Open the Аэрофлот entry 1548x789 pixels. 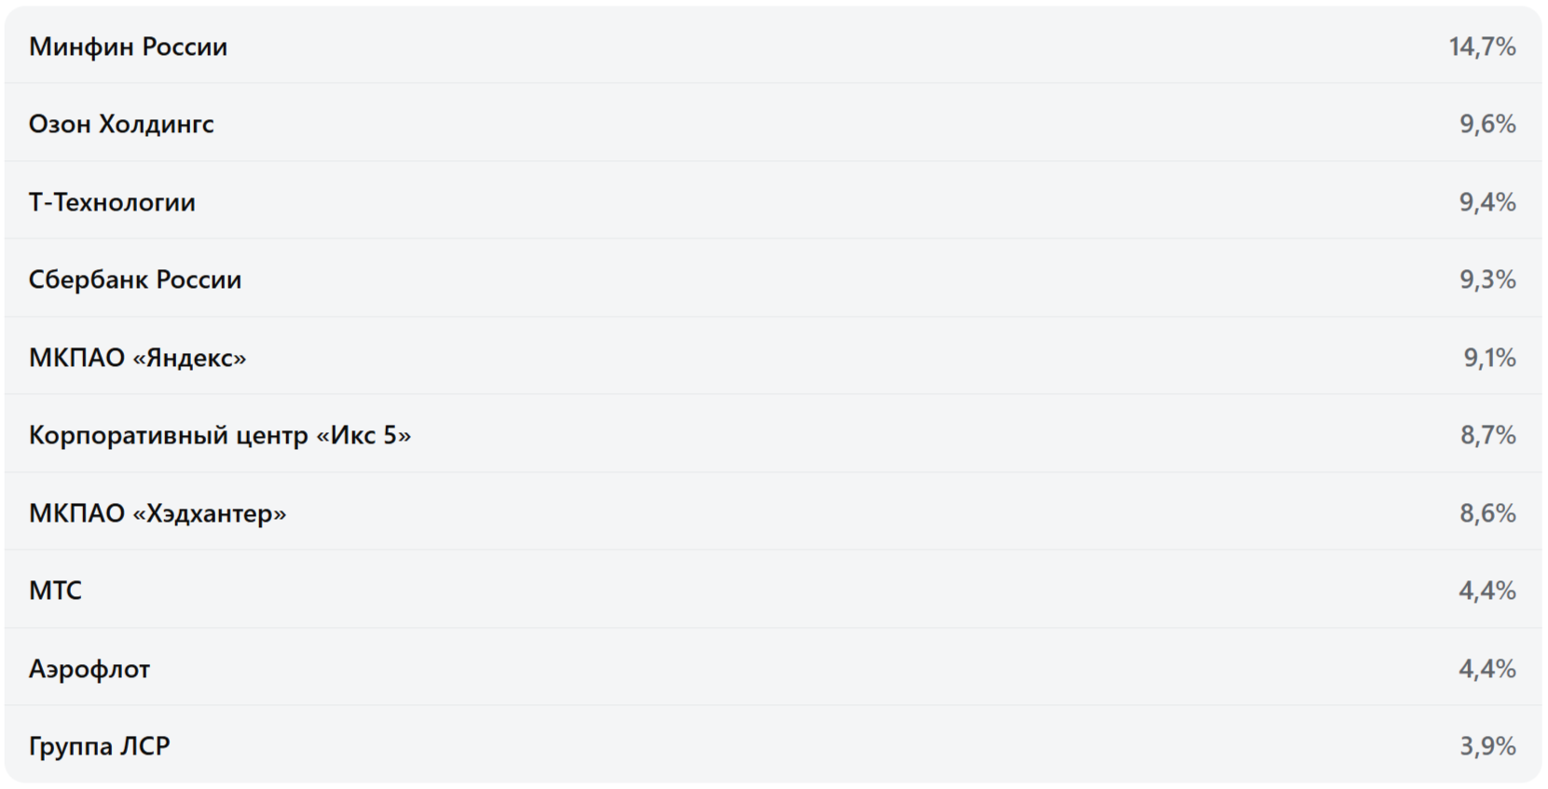[89, 669]
